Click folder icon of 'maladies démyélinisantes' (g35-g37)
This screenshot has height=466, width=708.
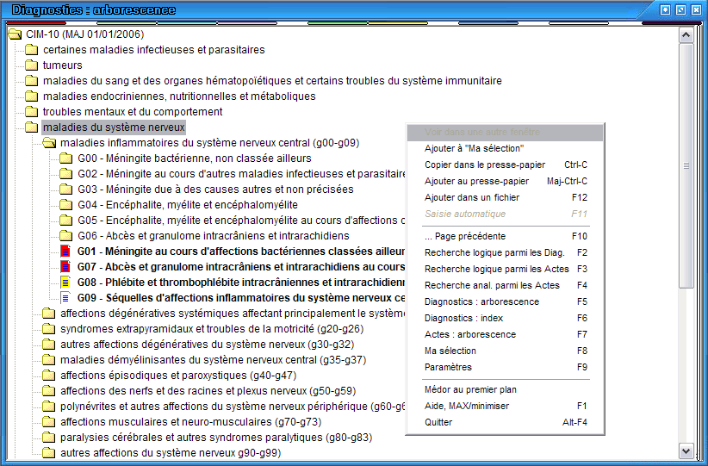click(x=48, y=359)
